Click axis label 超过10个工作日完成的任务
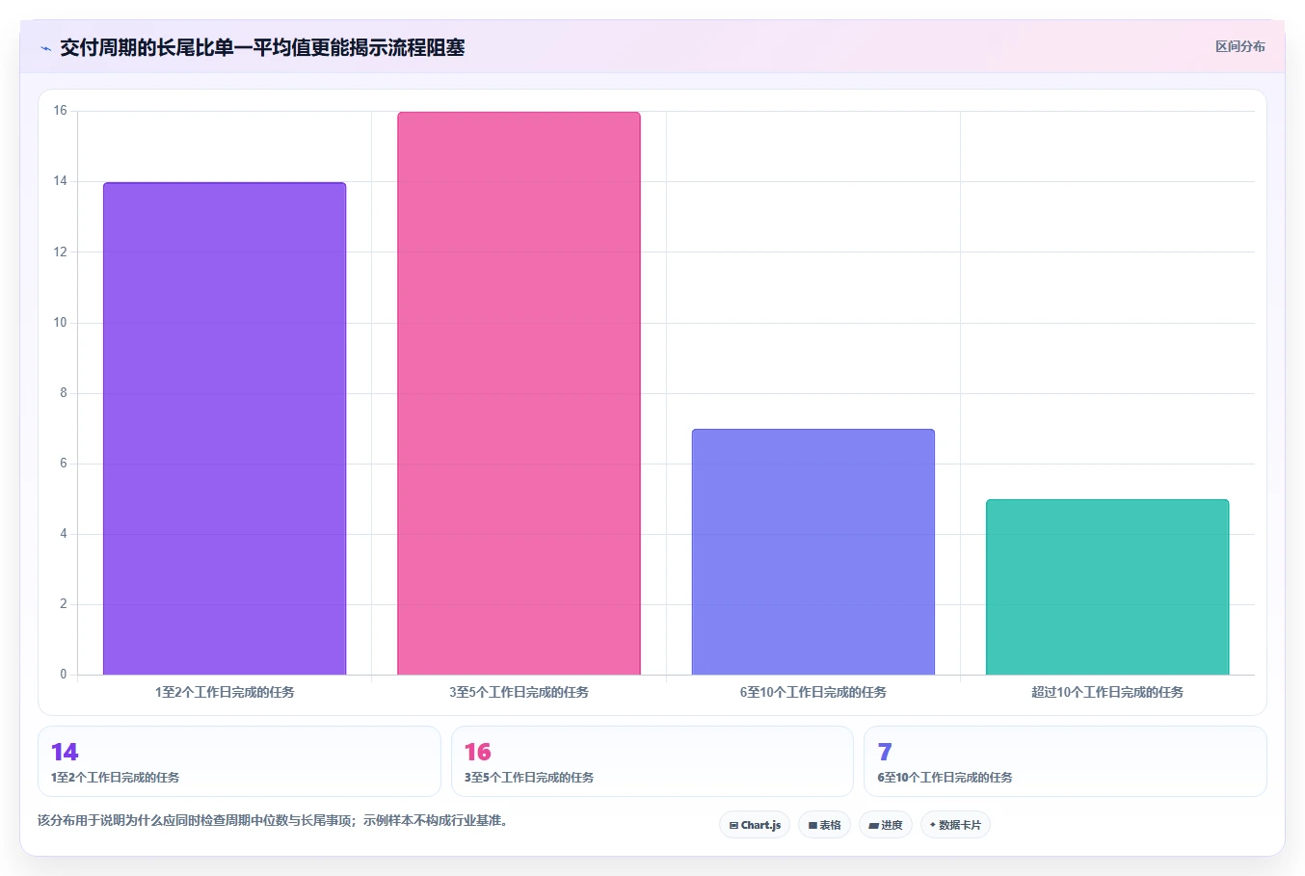 point(1107,692)
